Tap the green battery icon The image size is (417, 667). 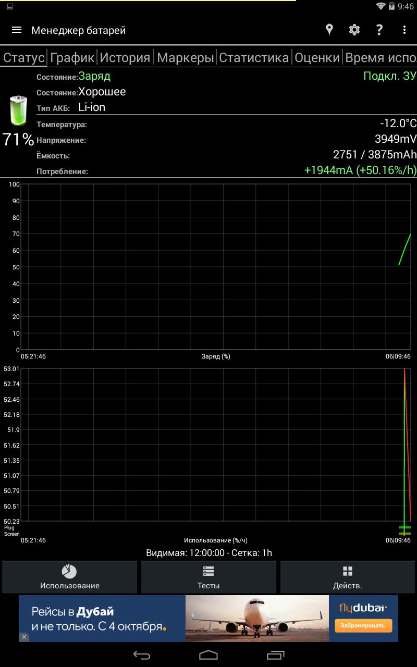[x=18, y=110]
